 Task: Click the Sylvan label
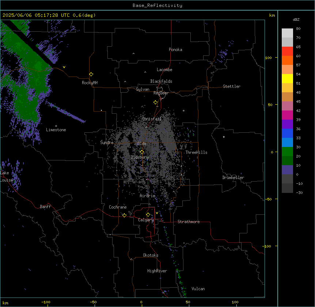[143, 89]
